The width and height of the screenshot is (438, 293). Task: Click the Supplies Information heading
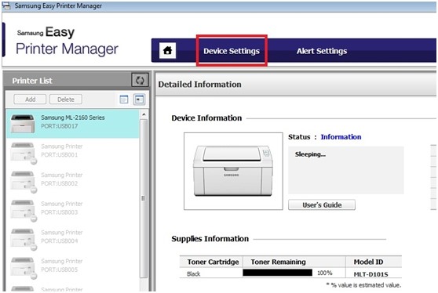click(x=210, y=239)
